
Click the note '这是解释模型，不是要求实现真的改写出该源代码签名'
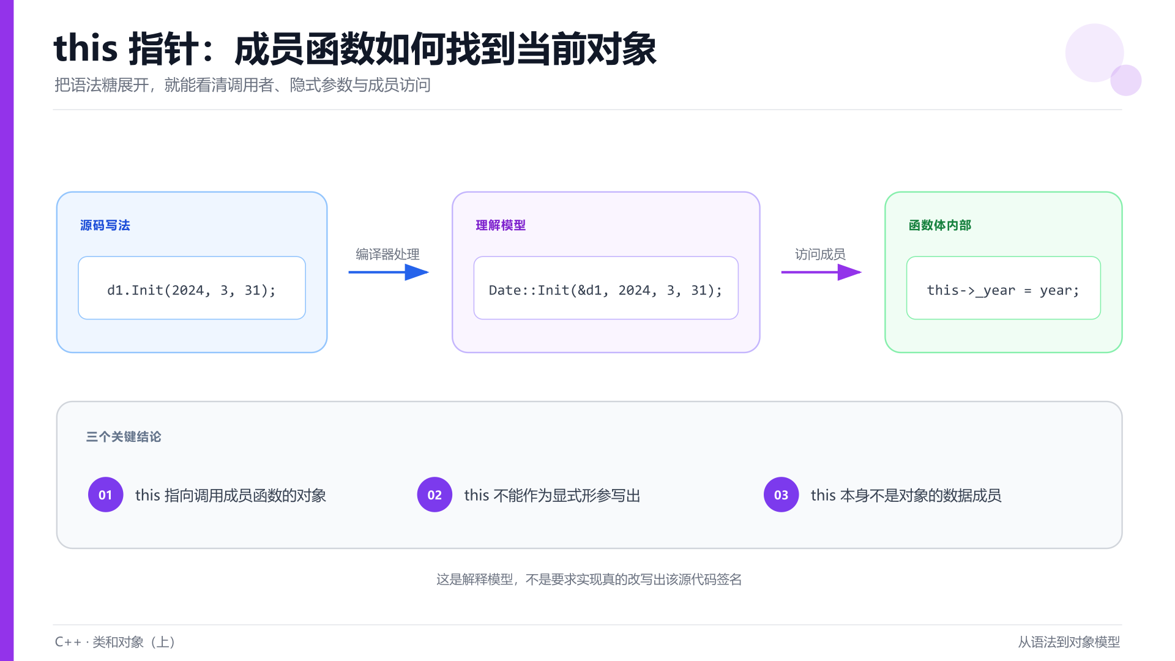[589, 579]
